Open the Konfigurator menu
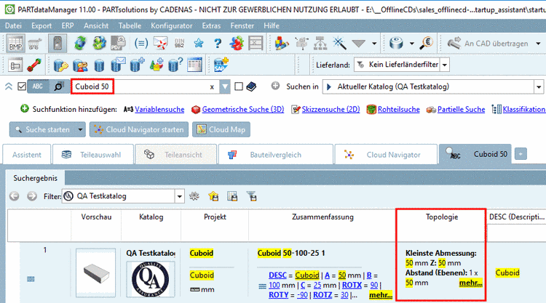Image resolution: width=546 pixels, height=303 pixels. click(171, 25)
